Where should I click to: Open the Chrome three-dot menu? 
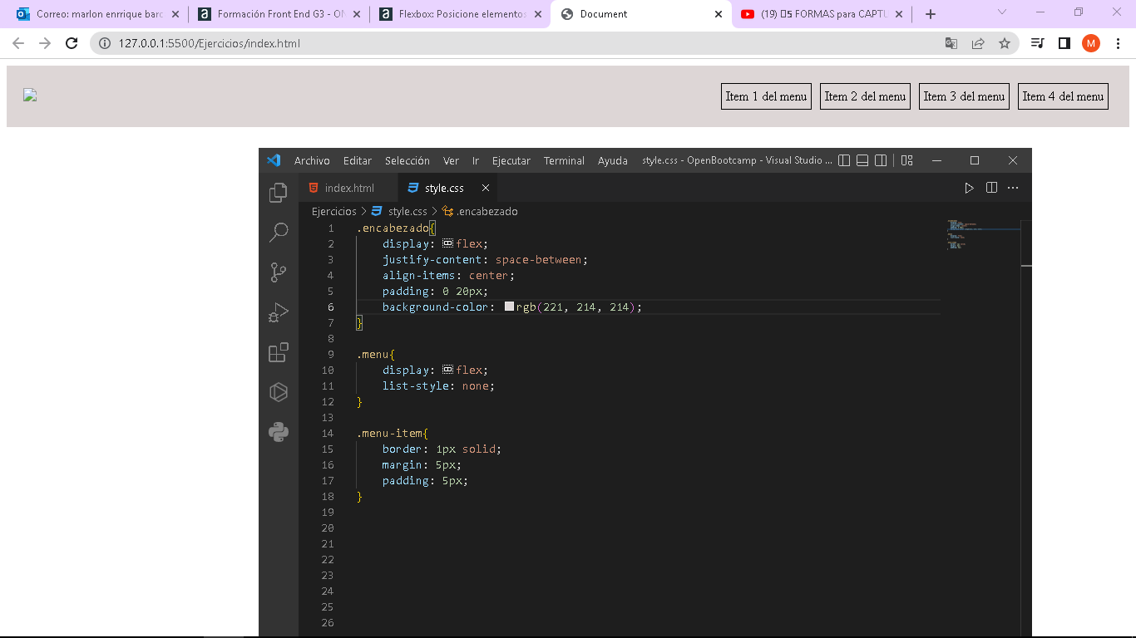pos(1118,43)
